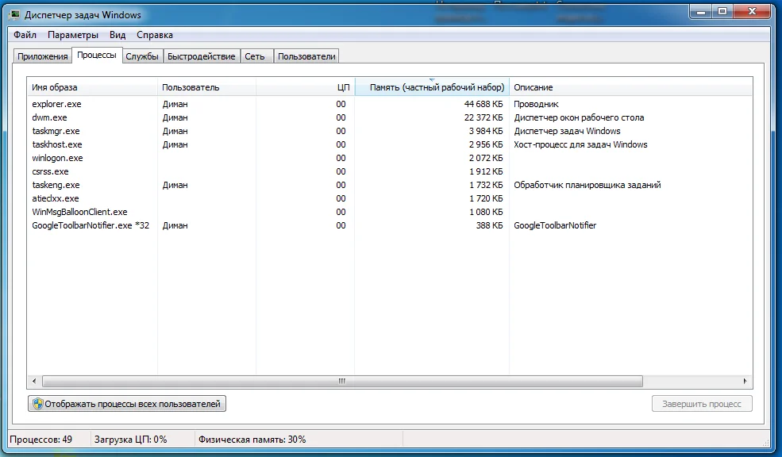The height and width of the screenshot is (457, 782).
Task: Open the Параметры menu
Action: 73,35
